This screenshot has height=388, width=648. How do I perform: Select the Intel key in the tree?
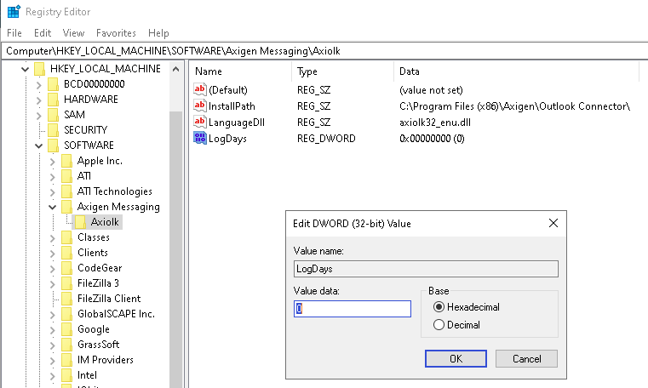87,375
